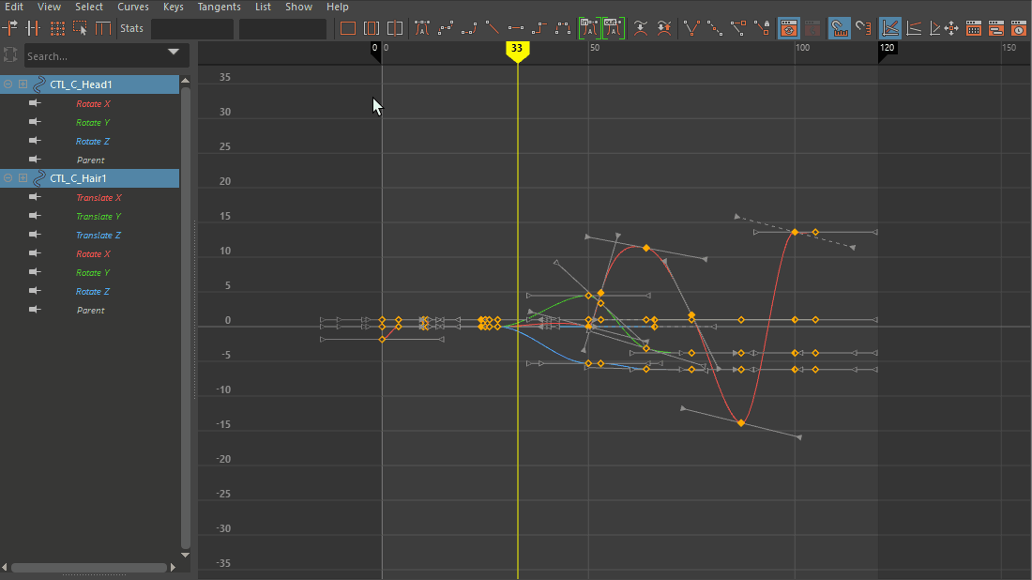Image resolution: width=1032 pixels, height=580 pixels.
Task: Toggle pin icon on Hair1 Translate Y
Action: click(x=35, y=216)
